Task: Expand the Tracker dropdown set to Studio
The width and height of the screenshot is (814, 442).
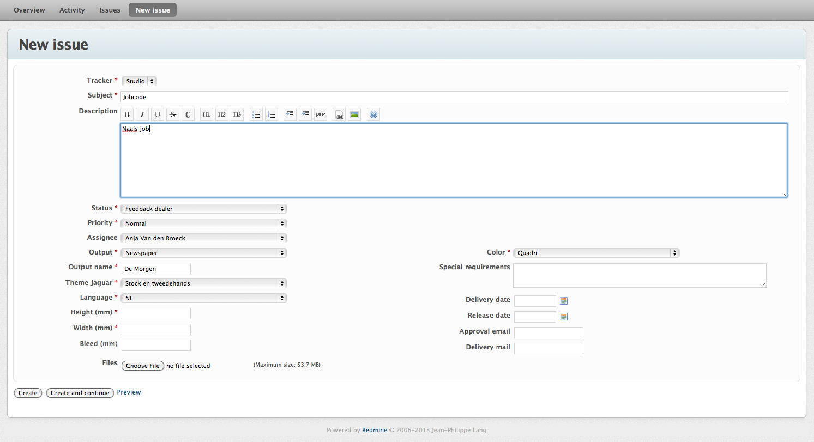Action: coord(139,81)
